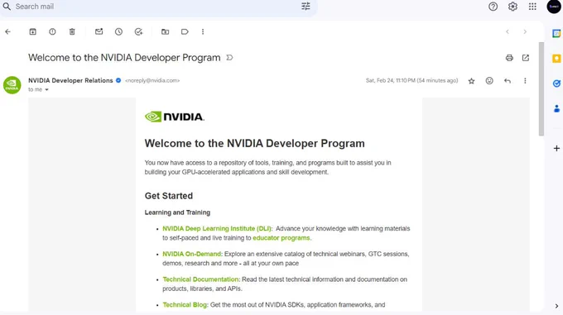
Task: Click sender name NVIDIA Developer Relations
Action: pyautogui.click(x=70, y=80)
